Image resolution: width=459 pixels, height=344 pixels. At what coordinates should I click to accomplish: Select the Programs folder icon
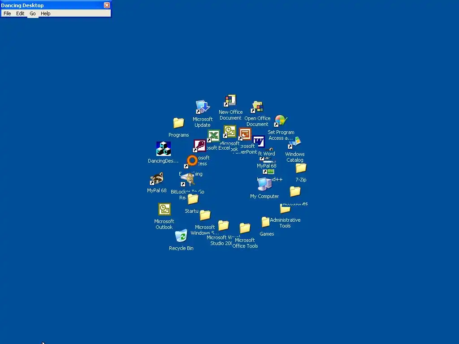[178, 123]
